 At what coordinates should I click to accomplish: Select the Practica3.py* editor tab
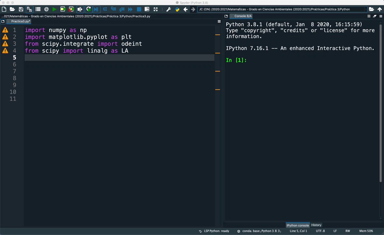[x=19, y=21]
